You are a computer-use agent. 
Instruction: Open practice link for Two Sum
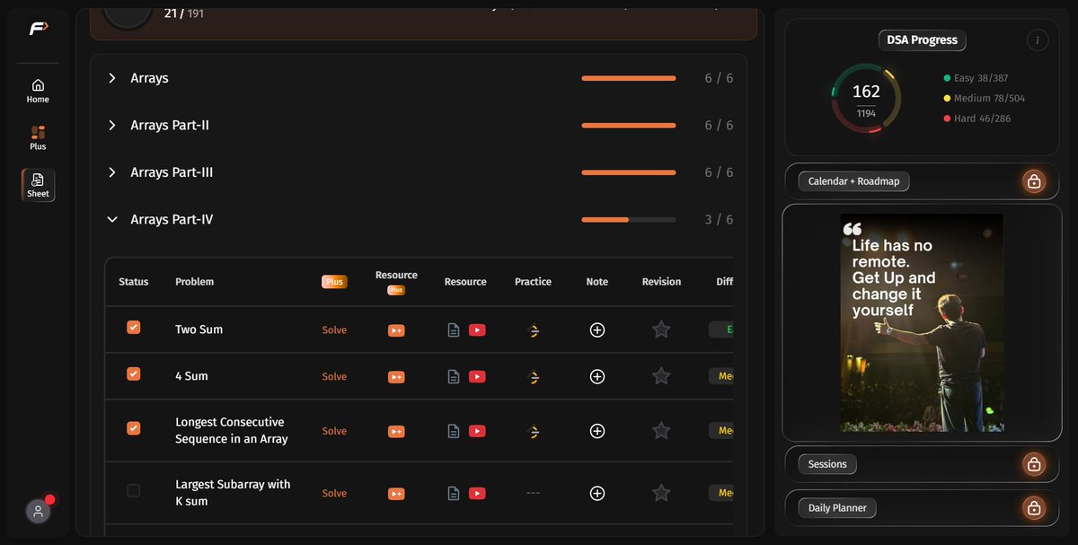click(534, 330)
